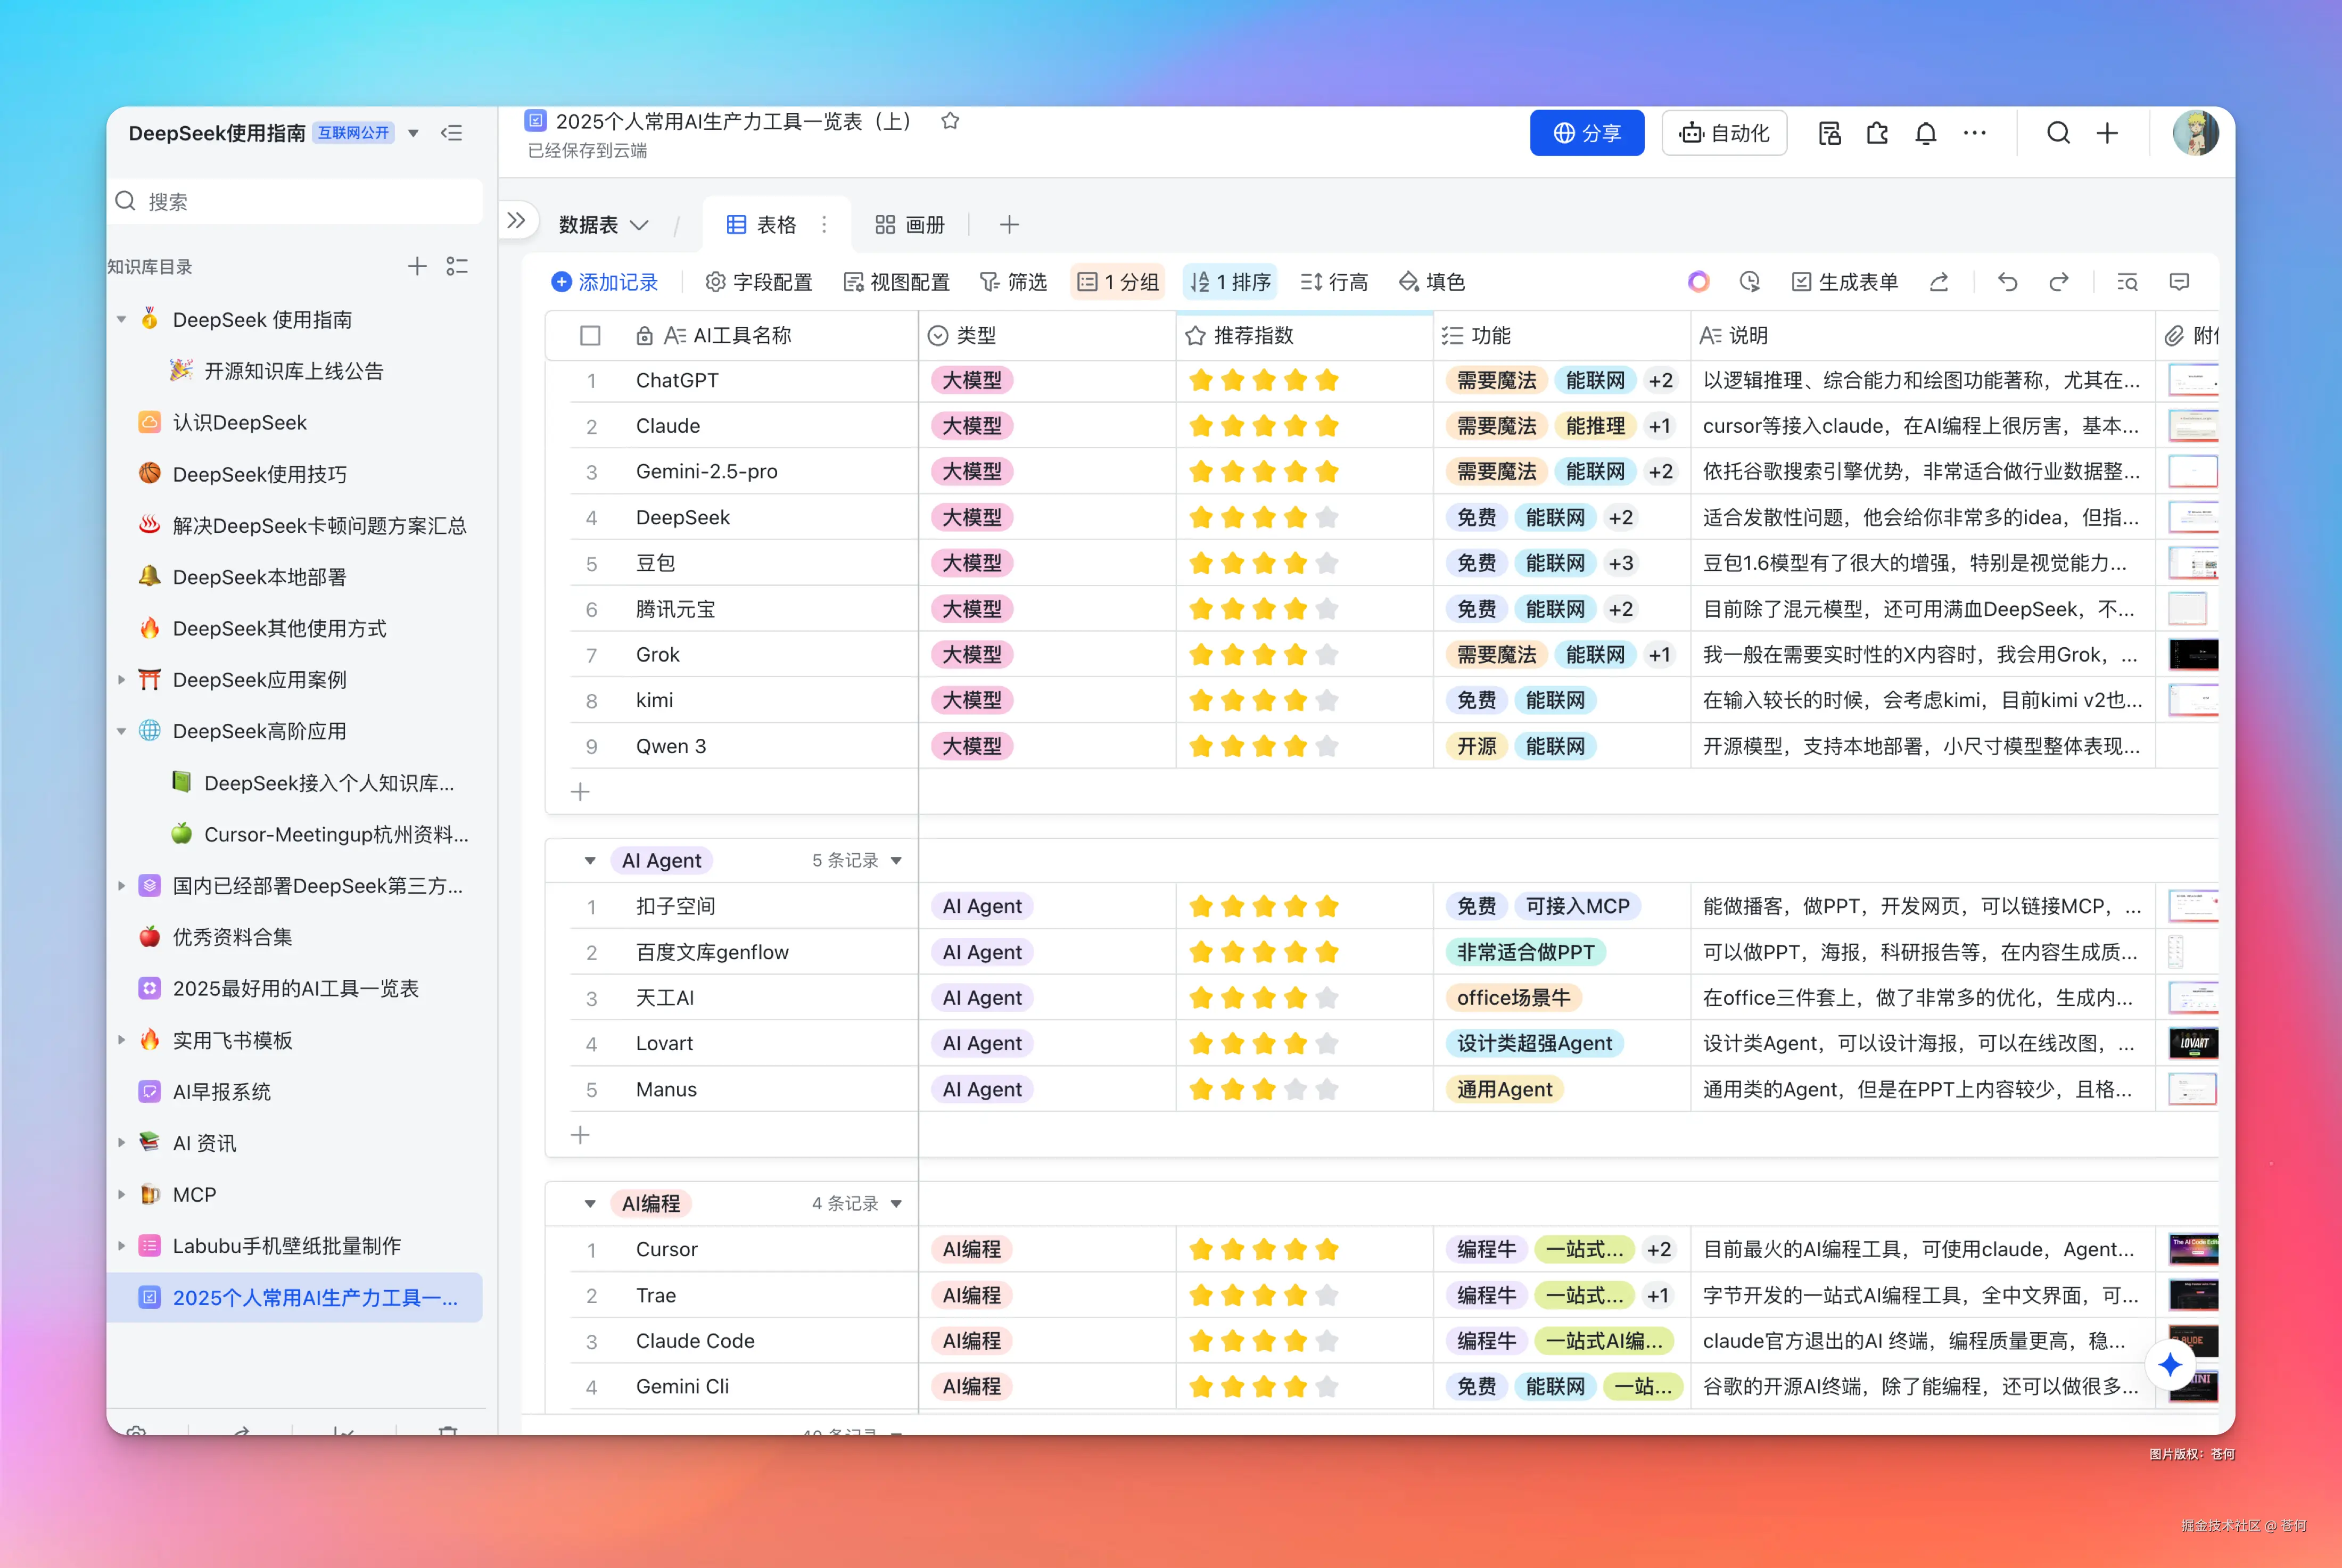The width and height of the screenshot is (2342, 1568).
Task: Open the comments panel icon
Action: pos(2179,282)
